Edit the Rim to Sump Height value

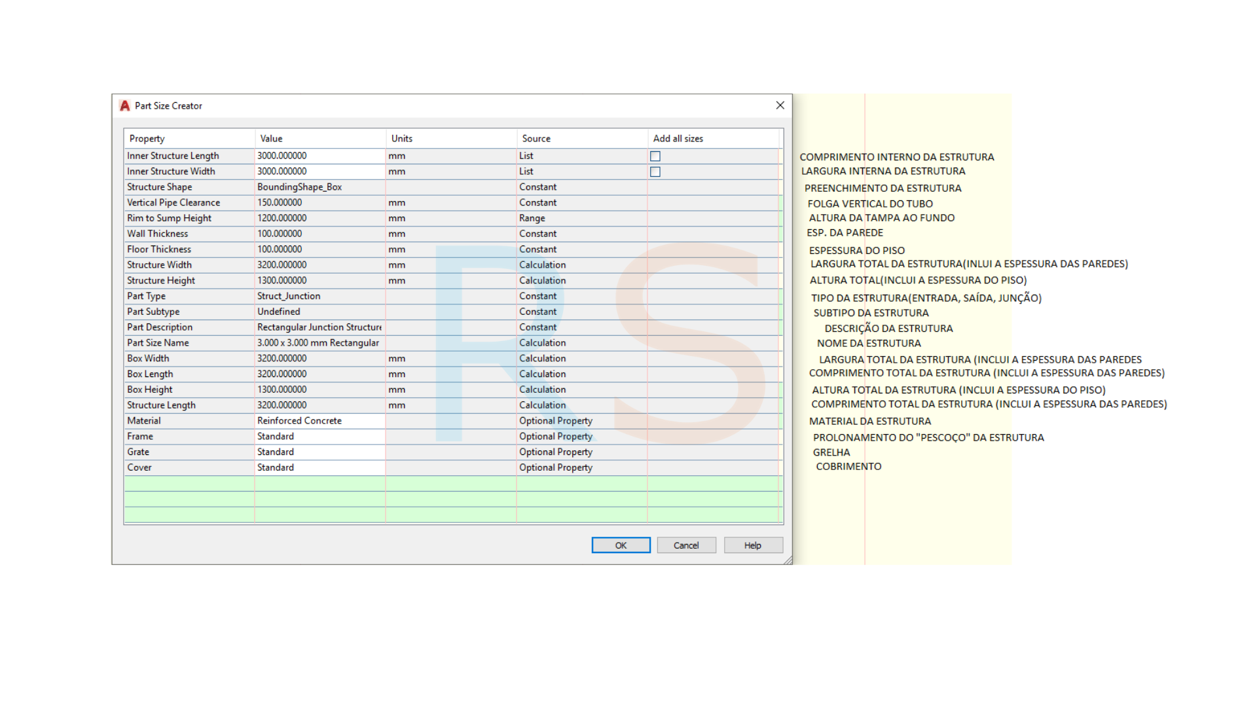point(319,218)
